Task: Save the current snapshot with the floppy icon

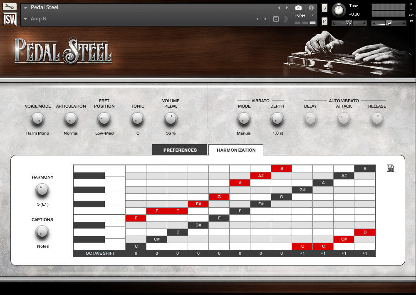Action: (x=276, y=19)
